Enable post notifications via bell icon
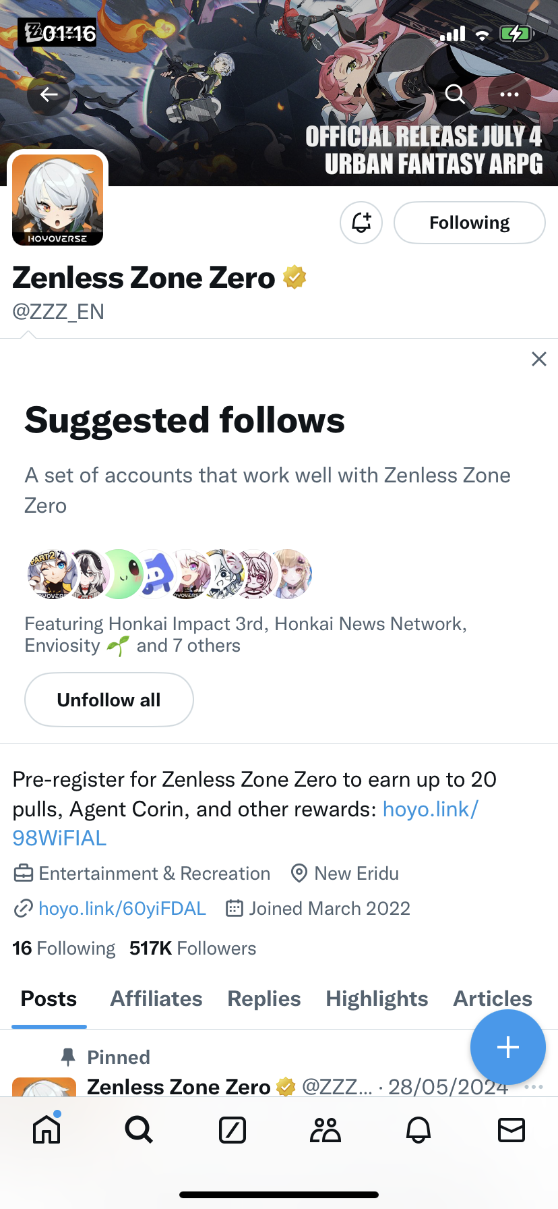Viewport: 558px width, 1209px height. [x=361, y=222]
